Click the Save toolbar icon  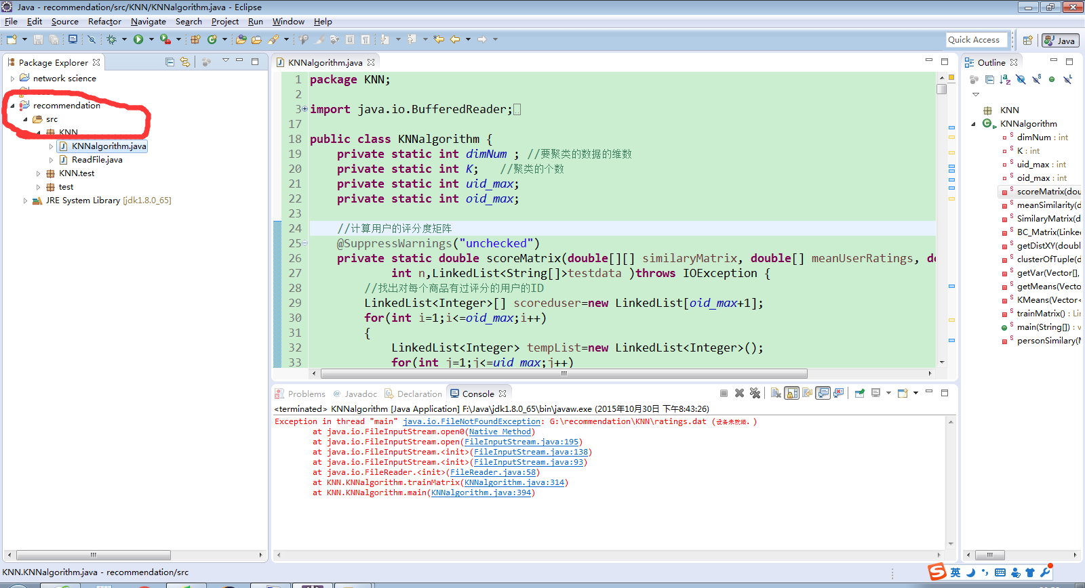coord(39,40)
